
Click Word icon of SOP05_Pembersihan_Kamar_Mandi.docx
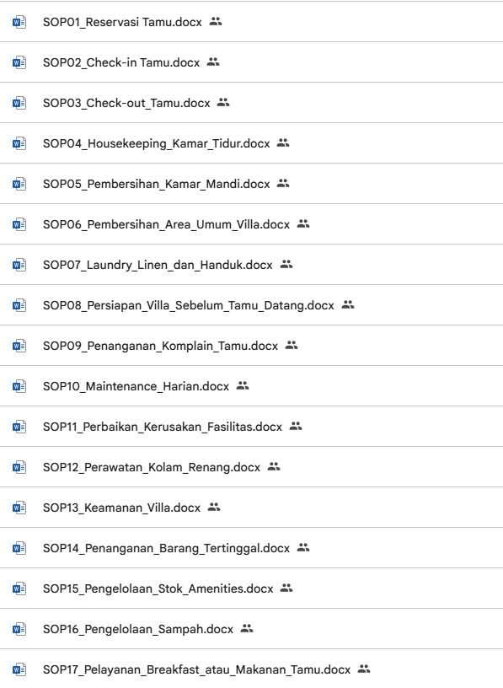tap(19, 184)
